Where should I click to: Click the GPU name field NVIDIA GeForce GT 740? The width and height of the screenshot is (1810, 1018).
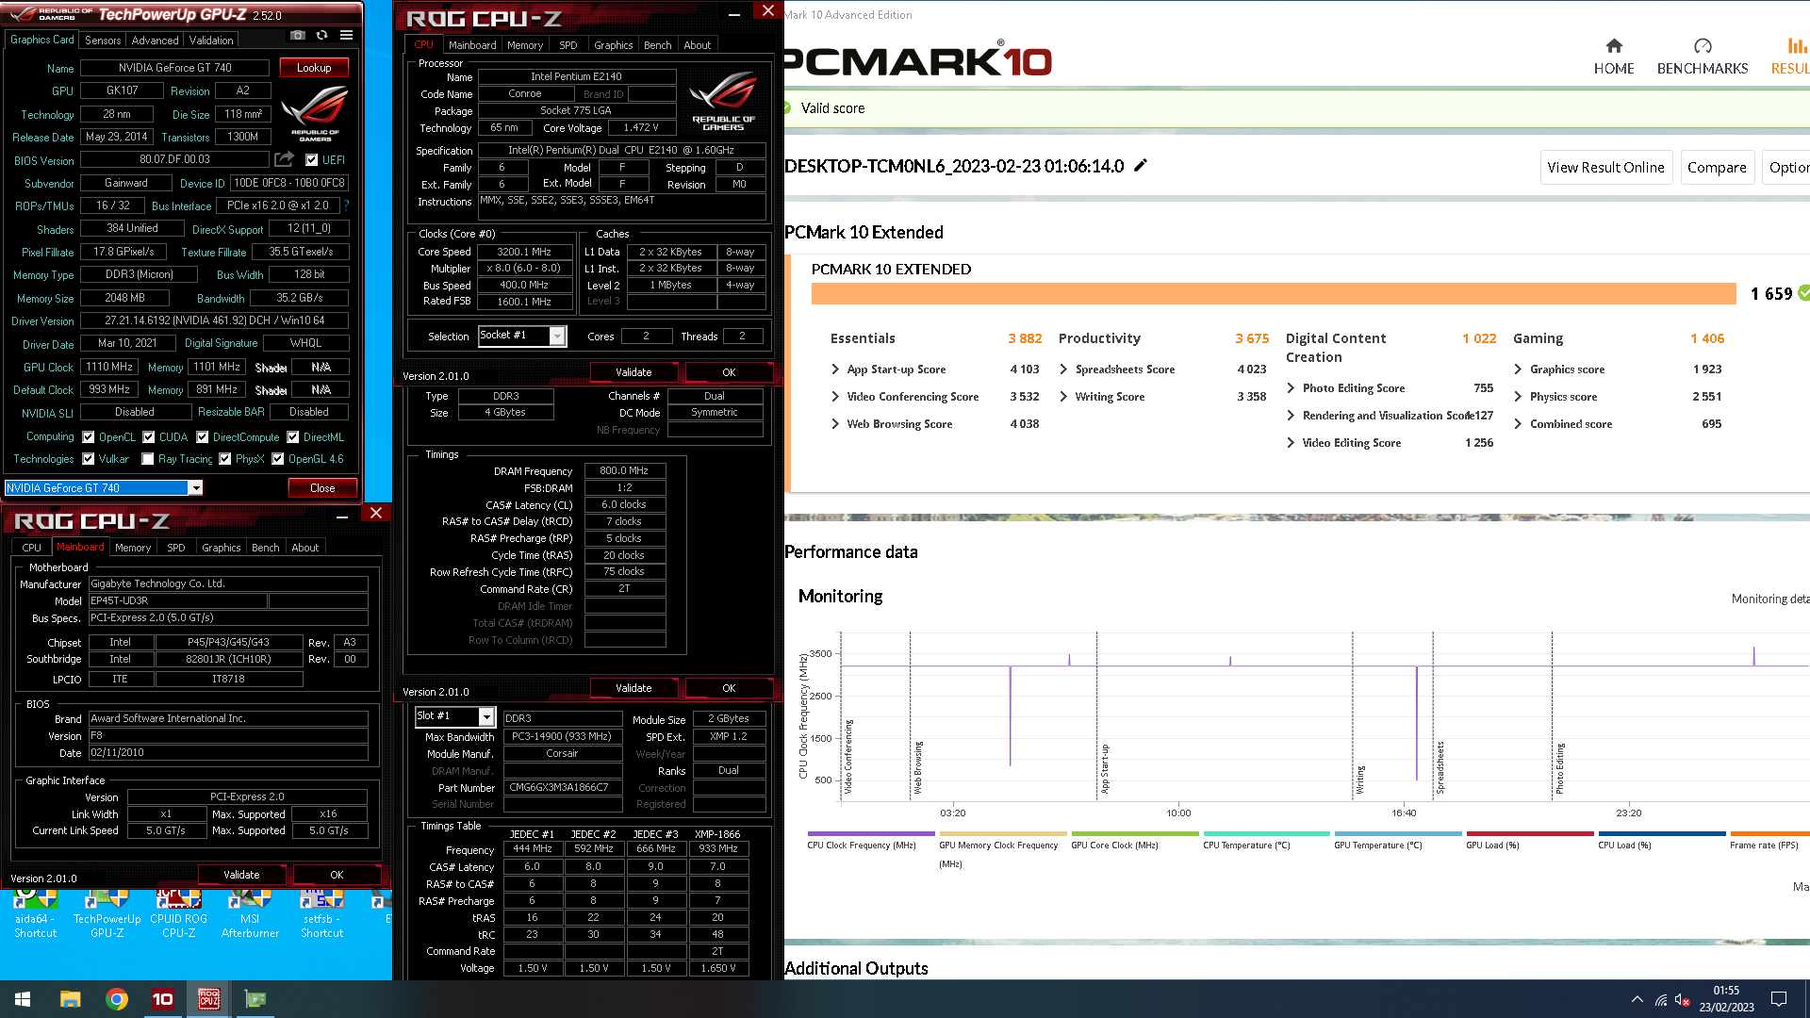175,68
